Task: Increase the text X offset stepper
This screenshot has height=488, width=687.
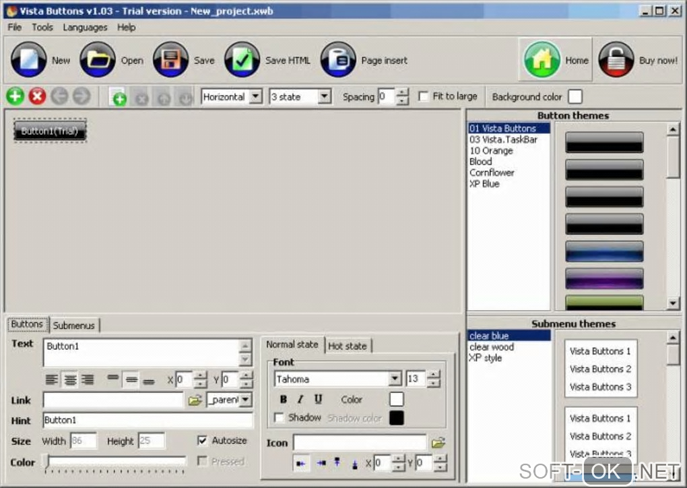Action: [x=200, y=375]
